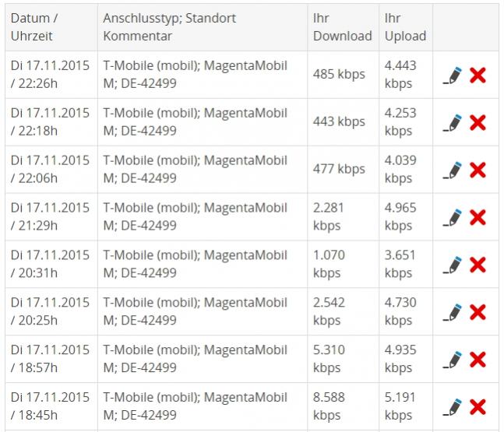Delete the 18:57h entry
504x432 pixels.
tap(478, 360)
